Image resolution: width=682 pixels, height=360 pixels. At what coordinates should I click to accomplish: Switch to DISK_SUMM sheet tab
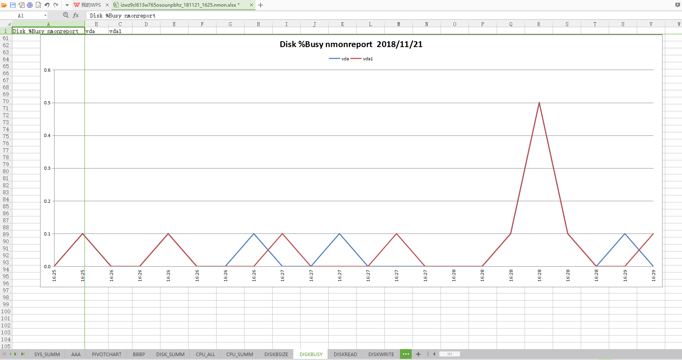coord(170,354)
